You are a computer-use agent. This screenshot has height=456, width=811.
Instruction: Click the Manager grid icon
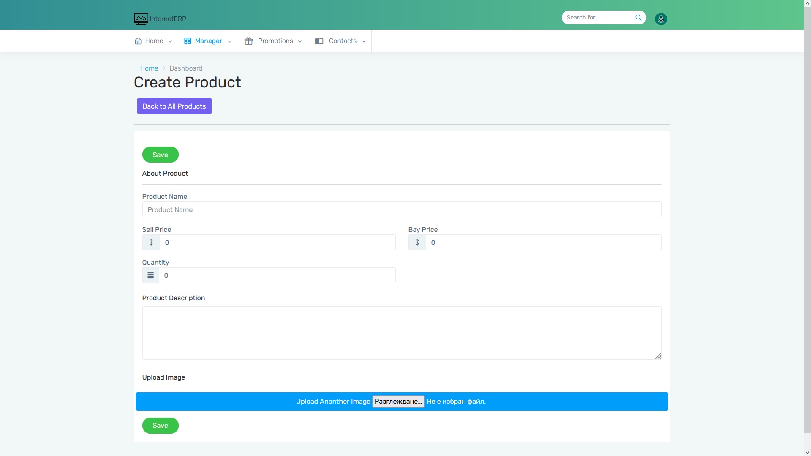pyautogui.click(x=188, y=41)
